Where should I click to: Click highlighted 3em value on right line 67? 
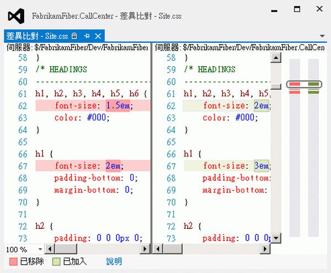coord(261,166)
